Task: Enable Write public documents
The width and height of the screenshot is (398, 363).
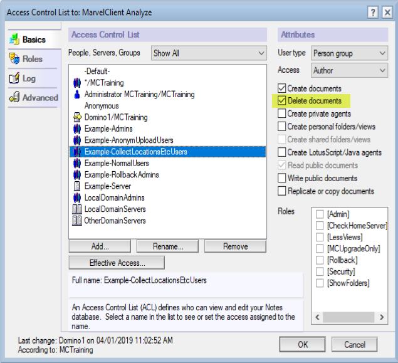Action: (x=282, y=178)
